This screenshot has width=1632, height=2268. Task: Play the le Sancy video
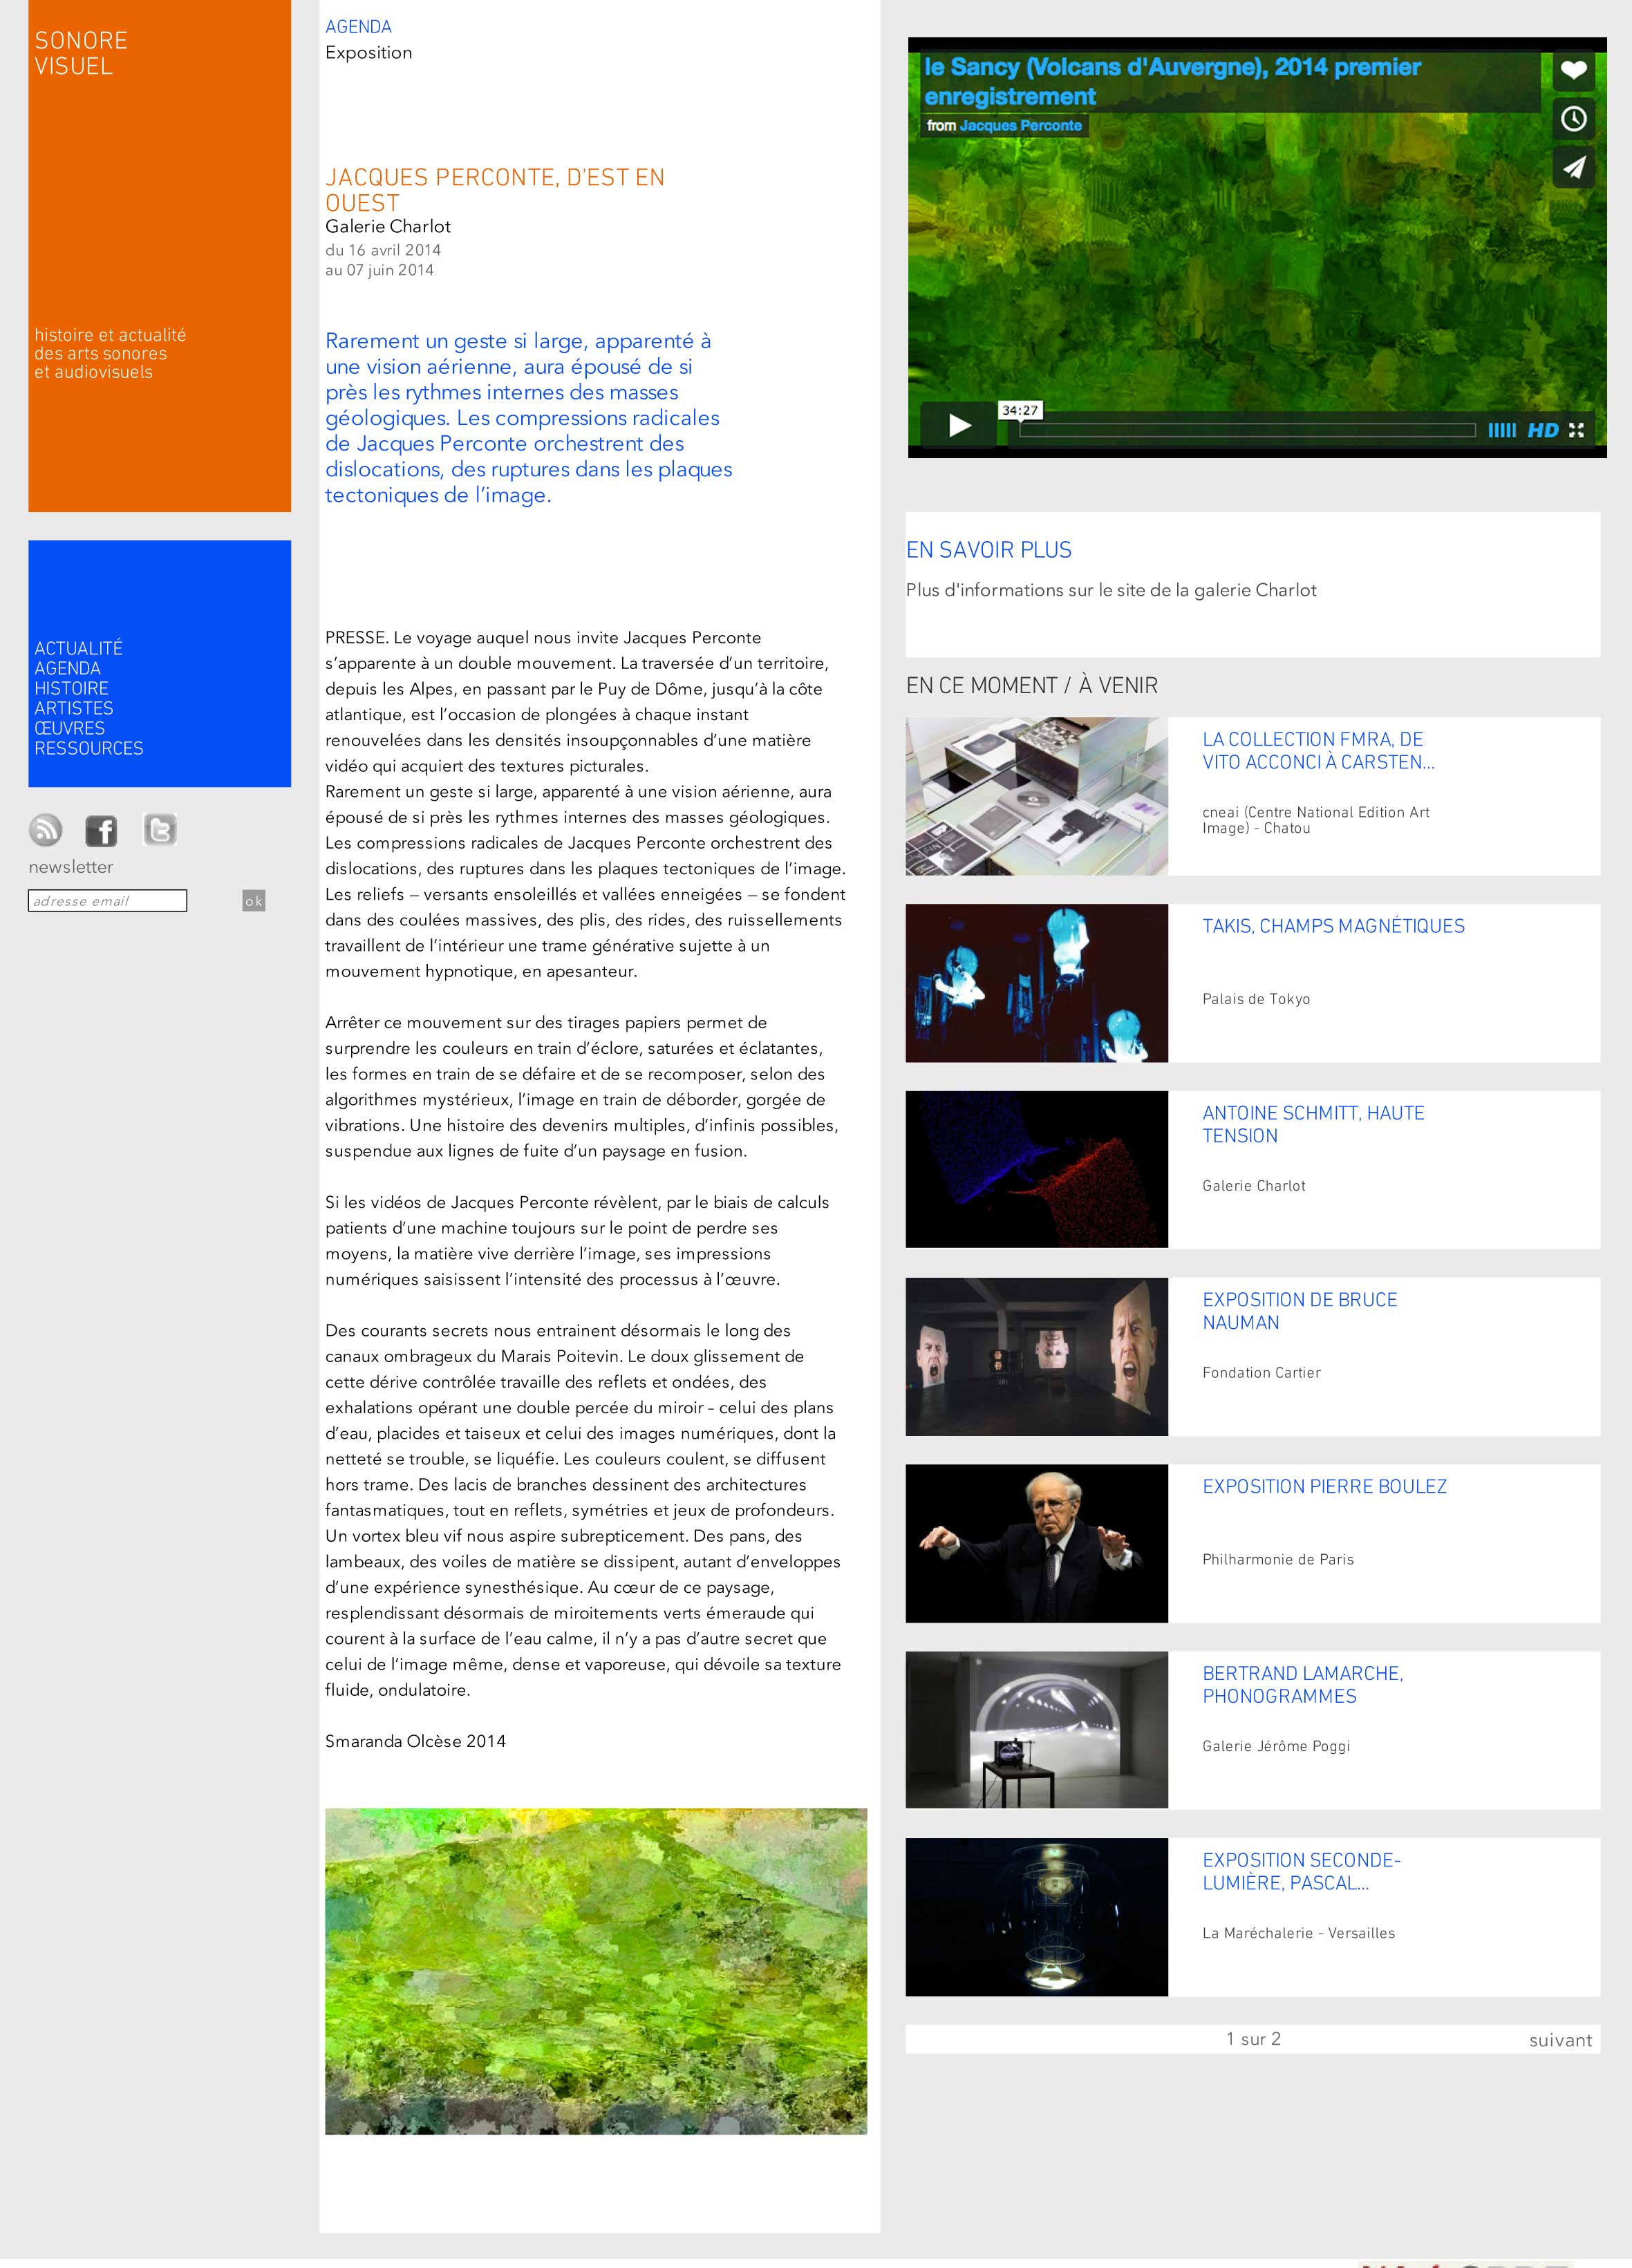958,425
